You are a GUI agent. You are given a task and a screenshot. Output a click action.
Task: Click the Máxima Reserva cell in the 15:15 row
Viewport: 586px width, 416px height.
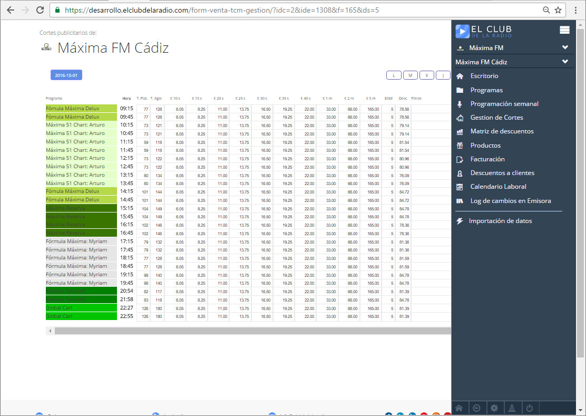[x=81, y=208]
